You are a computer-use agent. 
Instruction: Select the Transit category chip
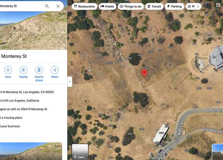[154, 6]
